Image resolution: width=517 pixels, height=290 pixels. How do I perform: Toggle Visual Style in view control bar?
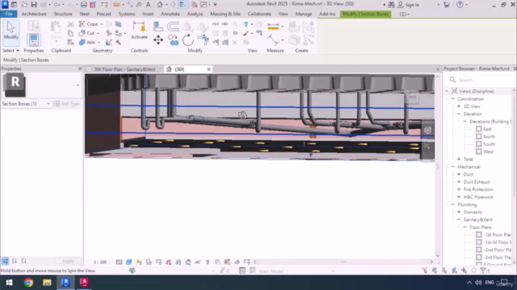[129, 262]
